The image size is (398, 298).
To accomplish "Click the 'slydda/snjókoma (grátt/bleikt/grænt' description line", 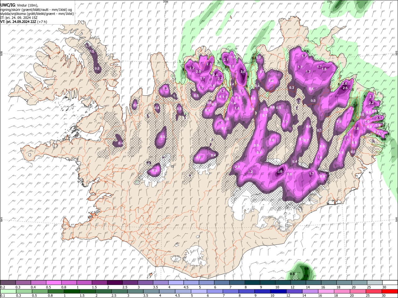I will click(x=37, y=13).
